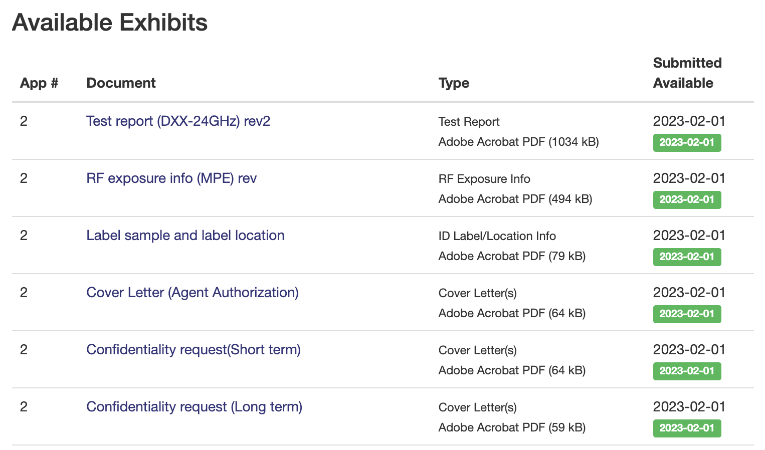Select the Test Report type label
This screenshot has height=450, width=765.
click(469, 121)
